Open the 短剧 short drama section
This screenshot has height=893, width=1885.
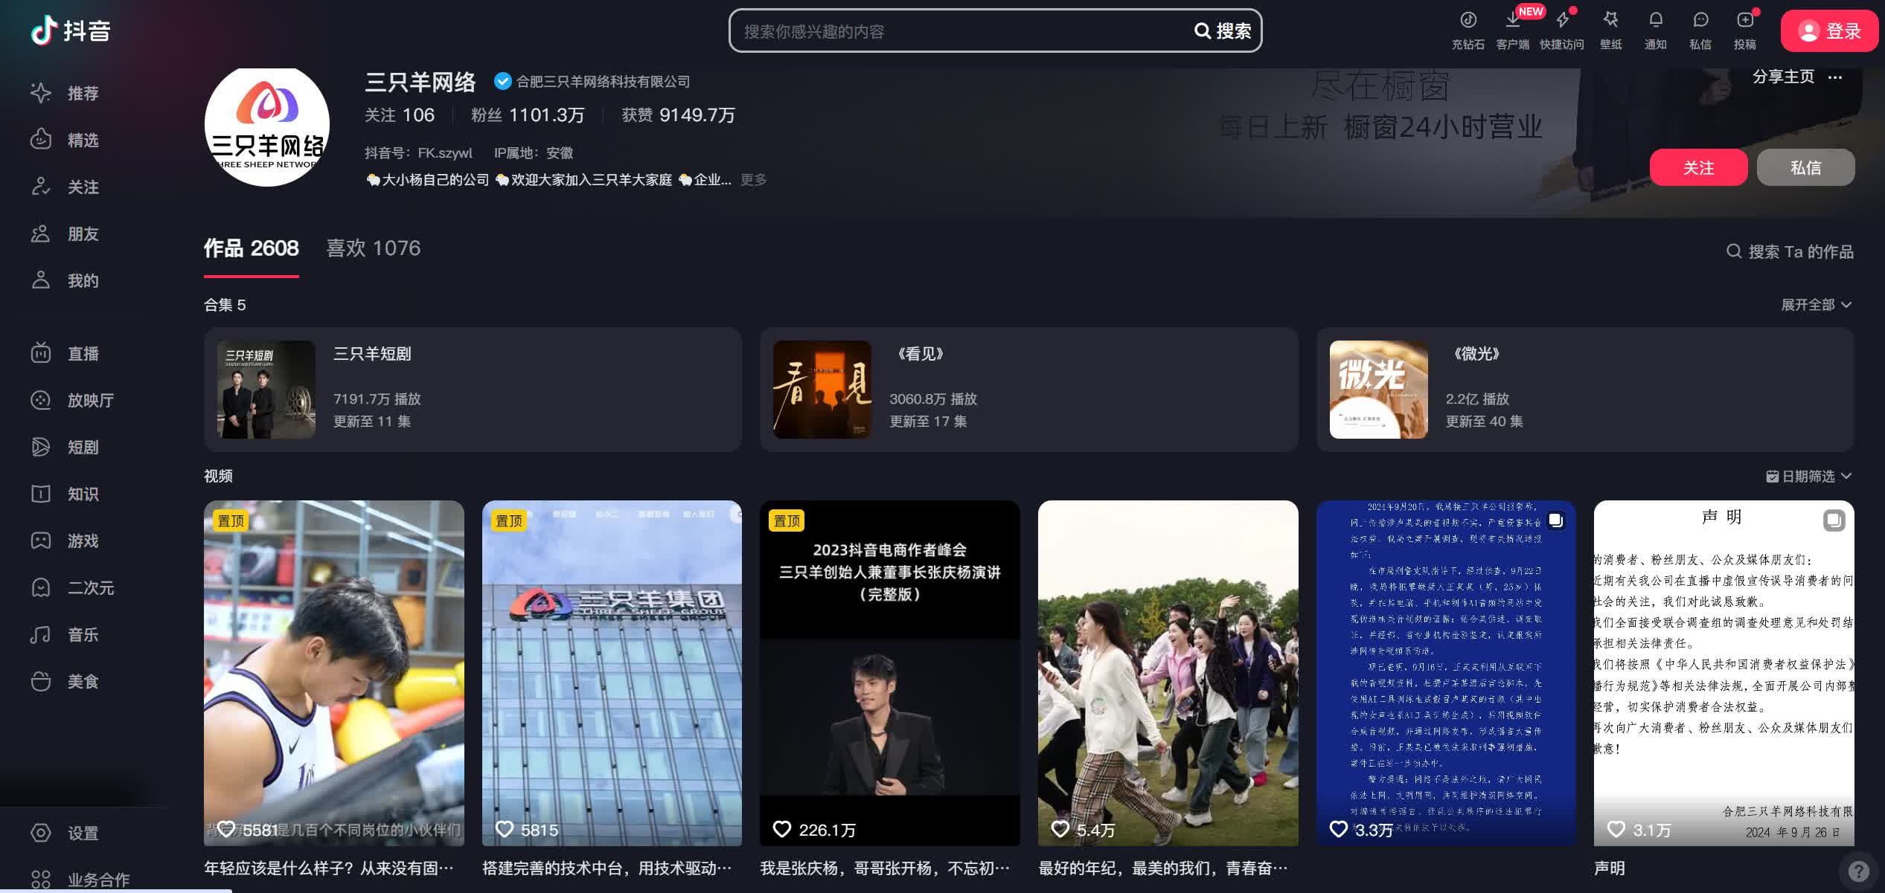pos(65,447)
